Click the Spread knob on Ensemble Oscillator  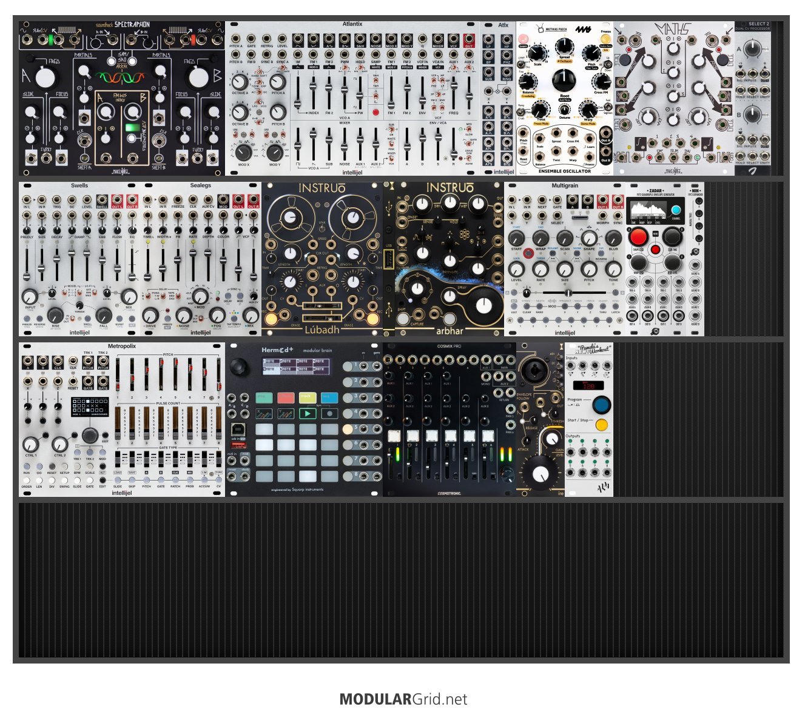[564, 47]
